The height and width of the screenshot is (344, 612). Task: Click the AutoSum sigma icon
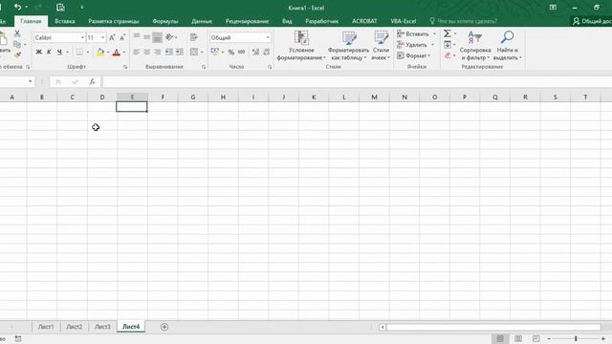448,34
